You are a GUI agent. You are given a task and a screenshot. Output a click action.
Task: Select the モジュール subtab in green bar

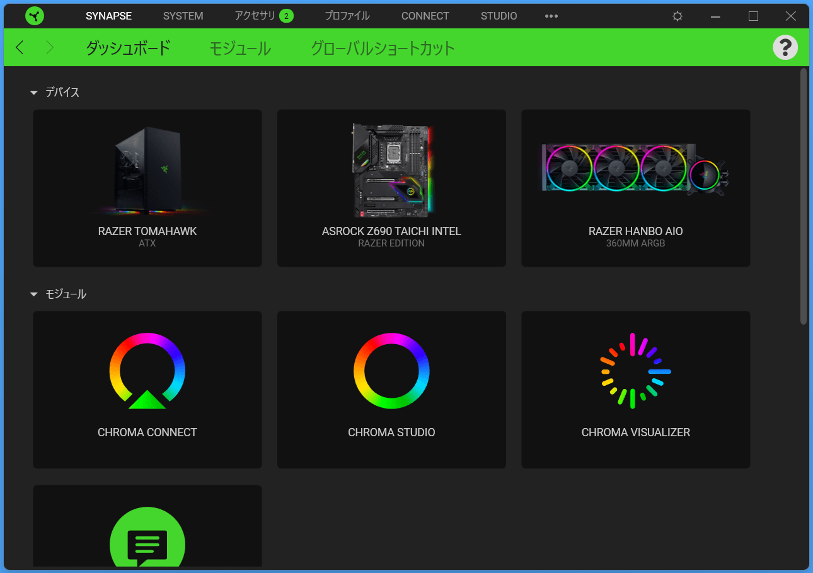pyautogui.click(x=240, y=48)
